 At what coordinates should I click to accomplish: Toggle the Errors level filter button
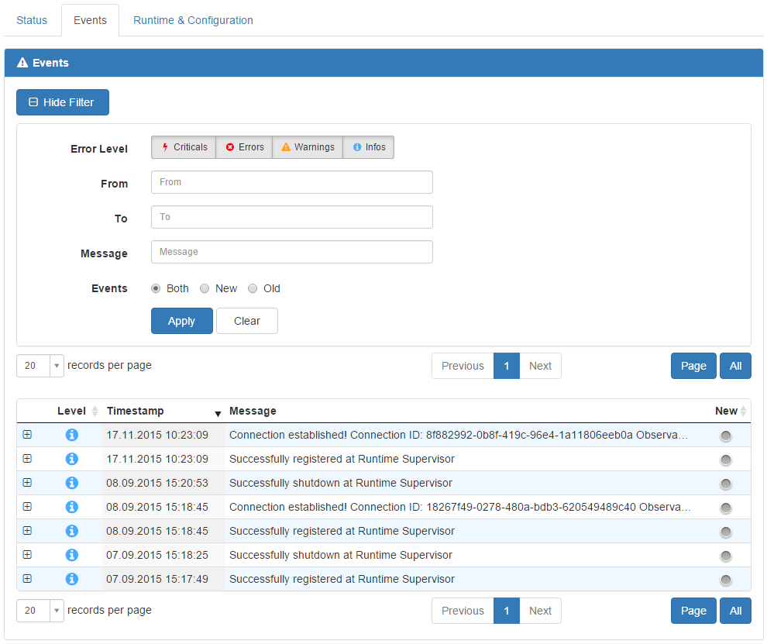pos(244,147)
